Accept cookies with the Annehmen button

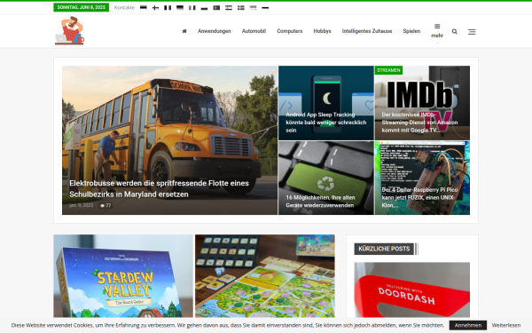point(468,325)
